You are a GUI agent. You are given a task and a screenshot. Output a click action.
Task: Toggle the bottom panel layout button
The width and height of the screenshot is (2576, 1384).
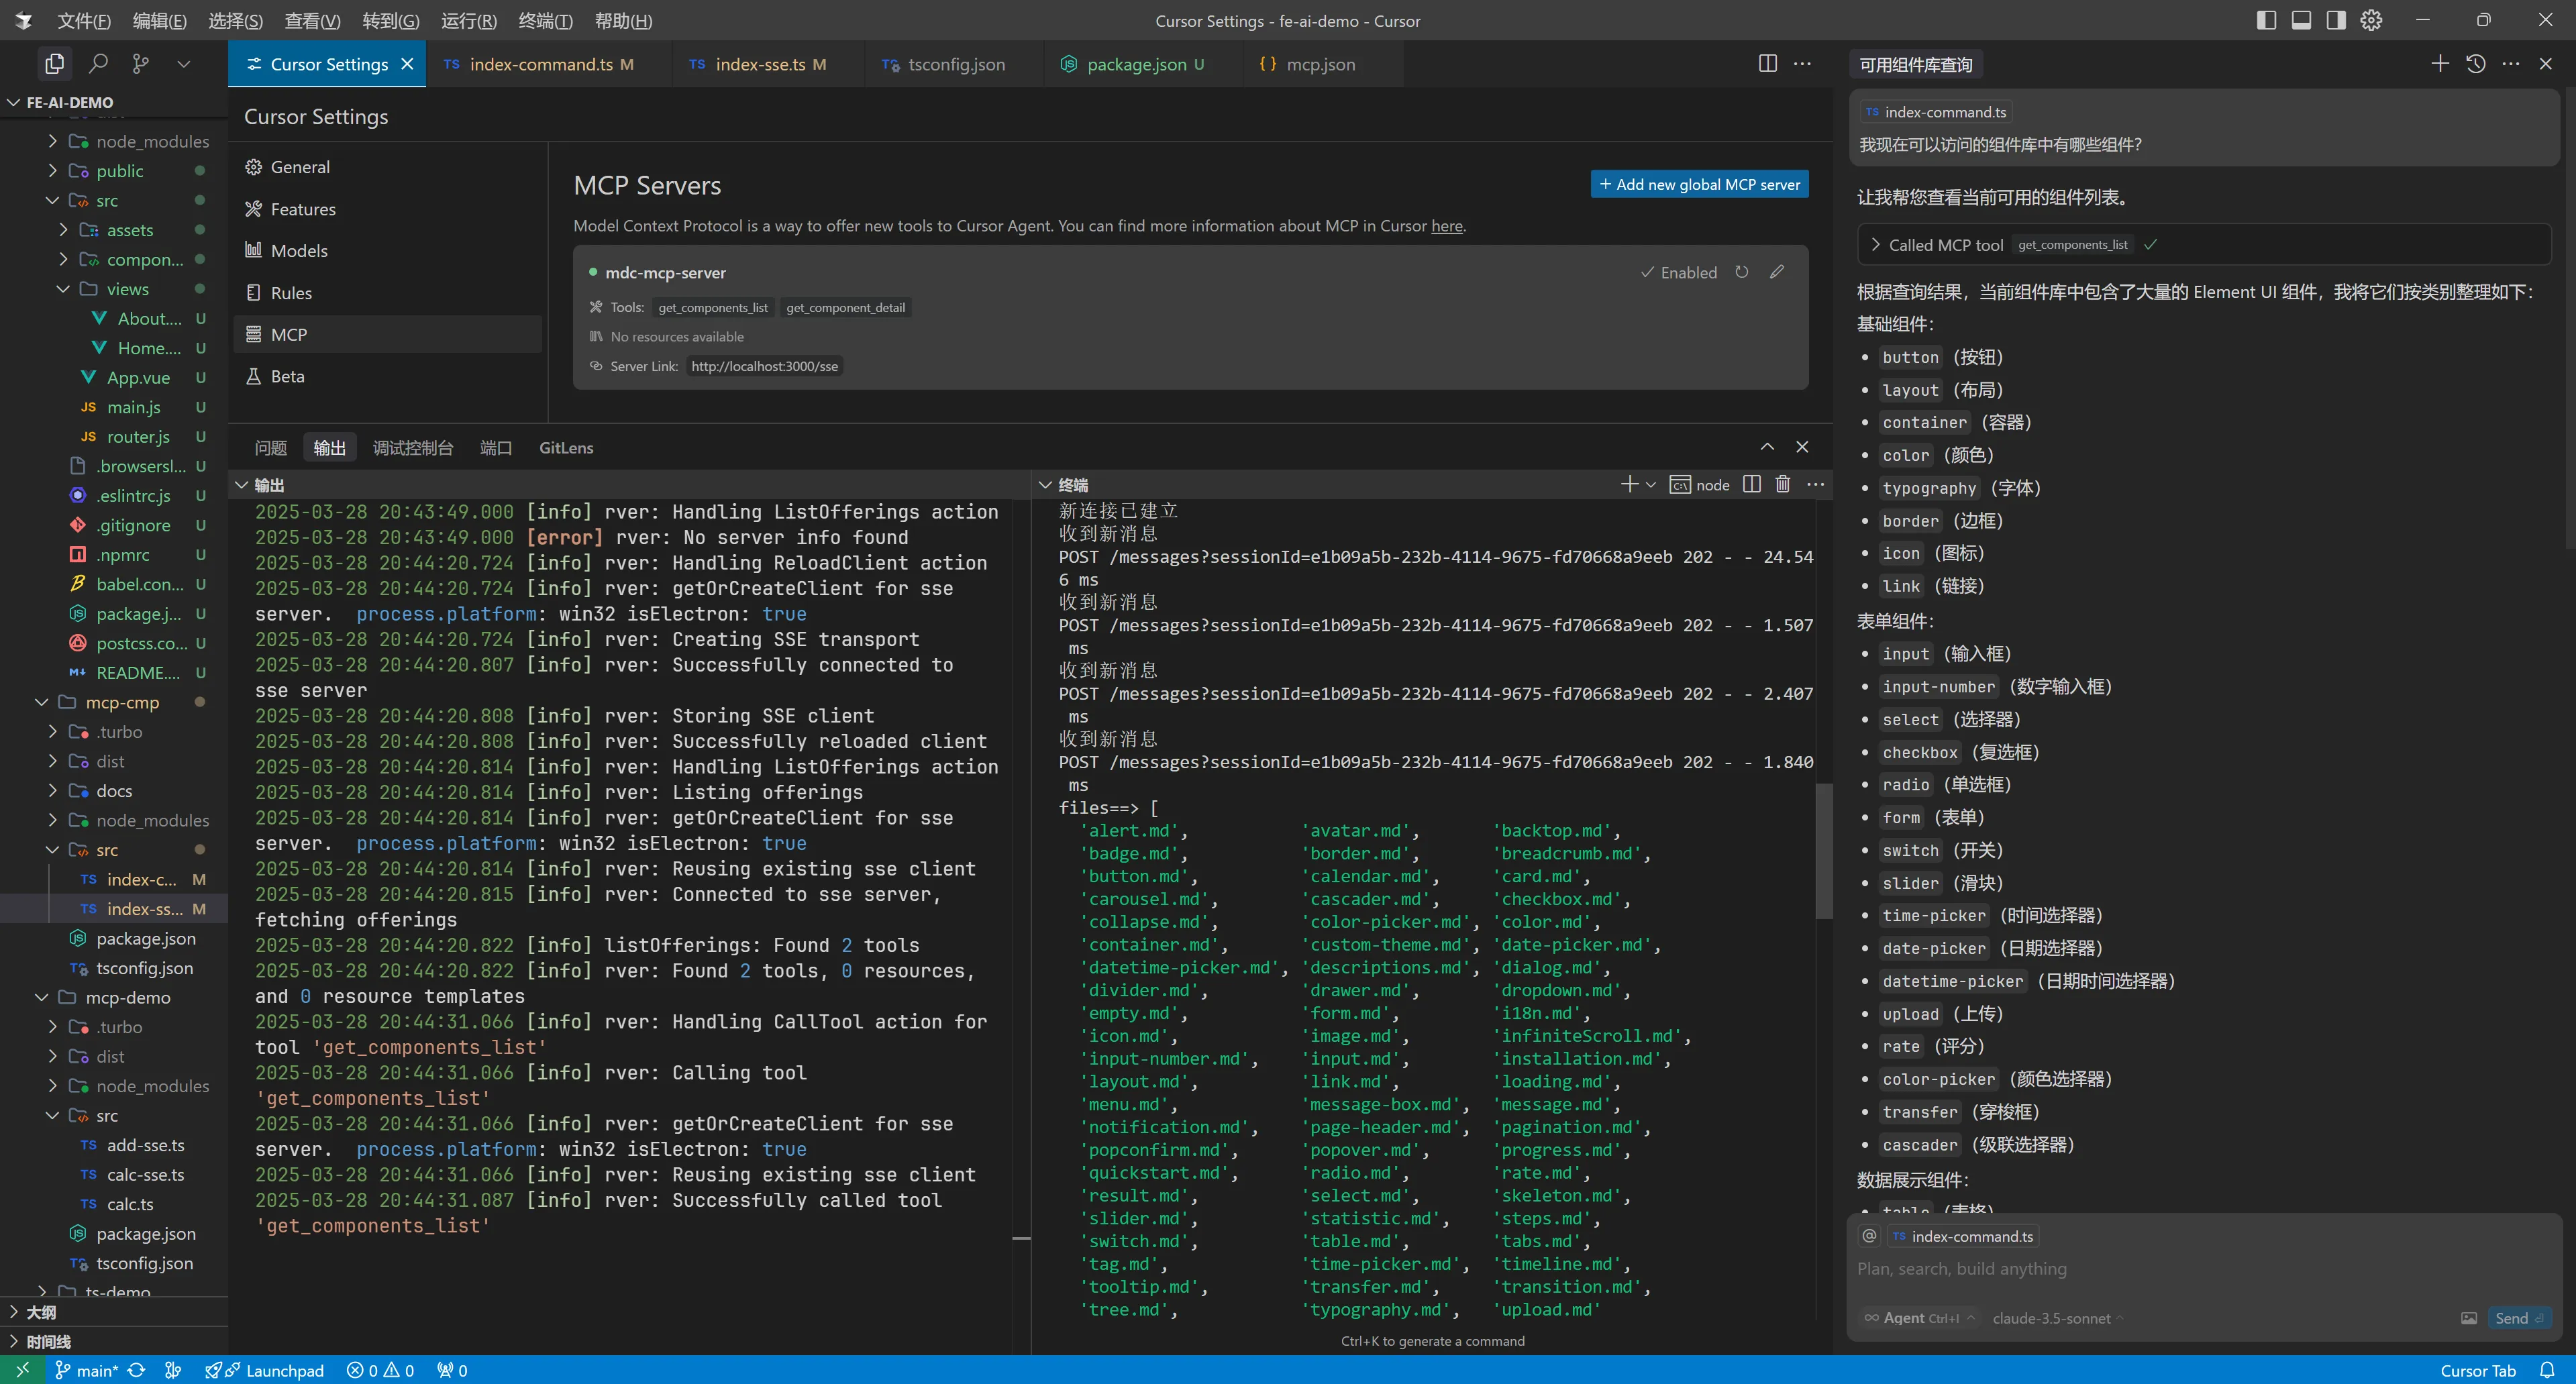[x=2301, y=21]
